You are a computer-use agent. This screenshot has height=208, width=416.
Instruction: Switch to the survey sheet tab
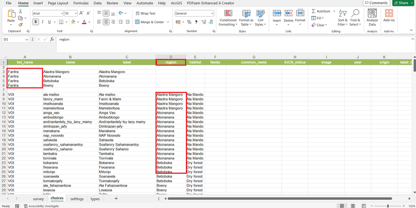[x=38, y=199]
